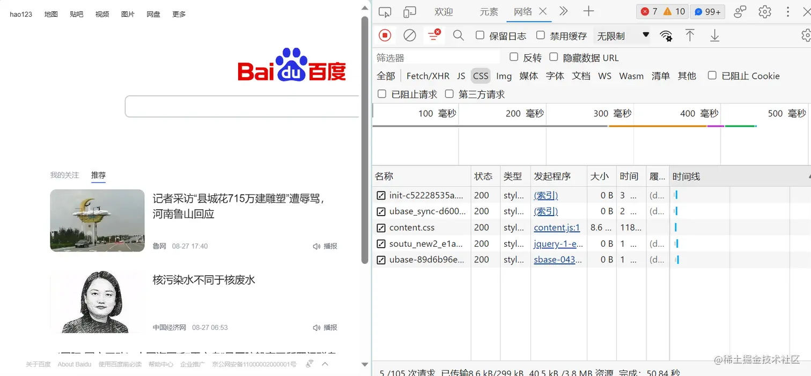Click the 筛选器 filter input
This screenshot has width=811, height=376.
click(437, 57)
